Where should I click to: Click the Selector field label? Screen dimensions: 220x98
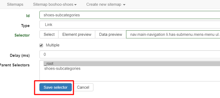click(x=22, y=35)
